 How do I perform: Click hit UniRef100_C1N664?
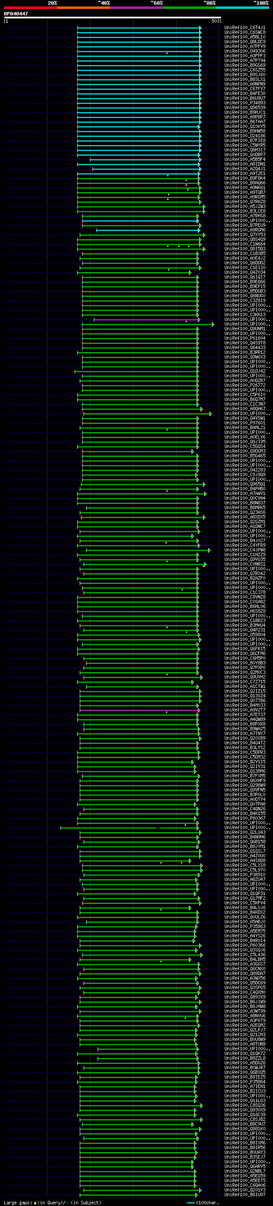(245, 244)
